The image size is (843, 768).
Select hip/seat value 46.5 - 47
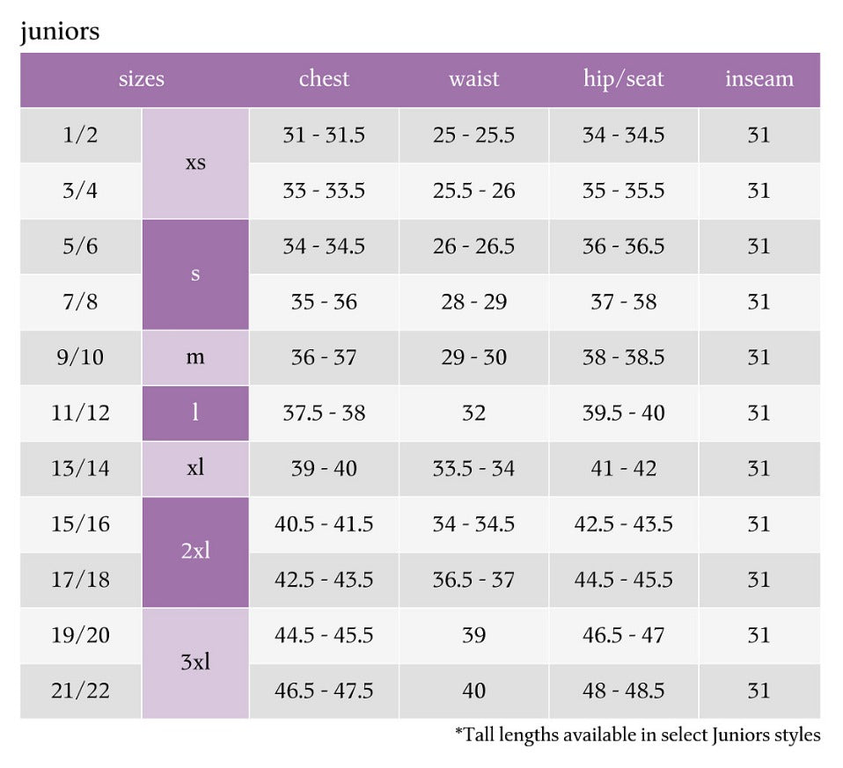click(624, 636)
